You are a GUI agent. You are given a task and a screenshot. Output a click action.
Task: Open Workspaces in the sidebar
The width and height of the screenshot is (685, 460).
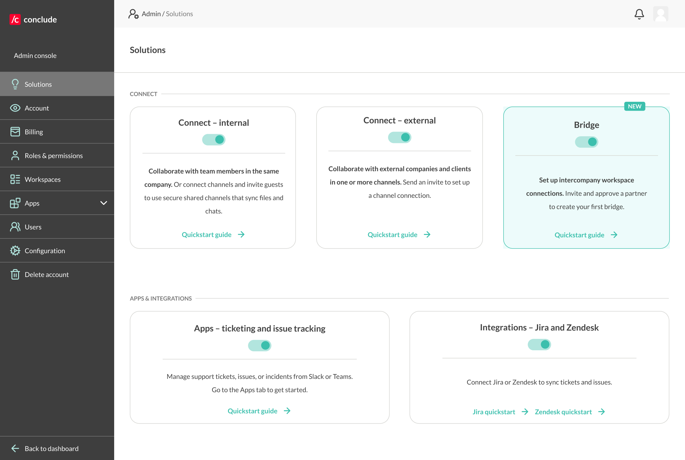tap(57, 179)
